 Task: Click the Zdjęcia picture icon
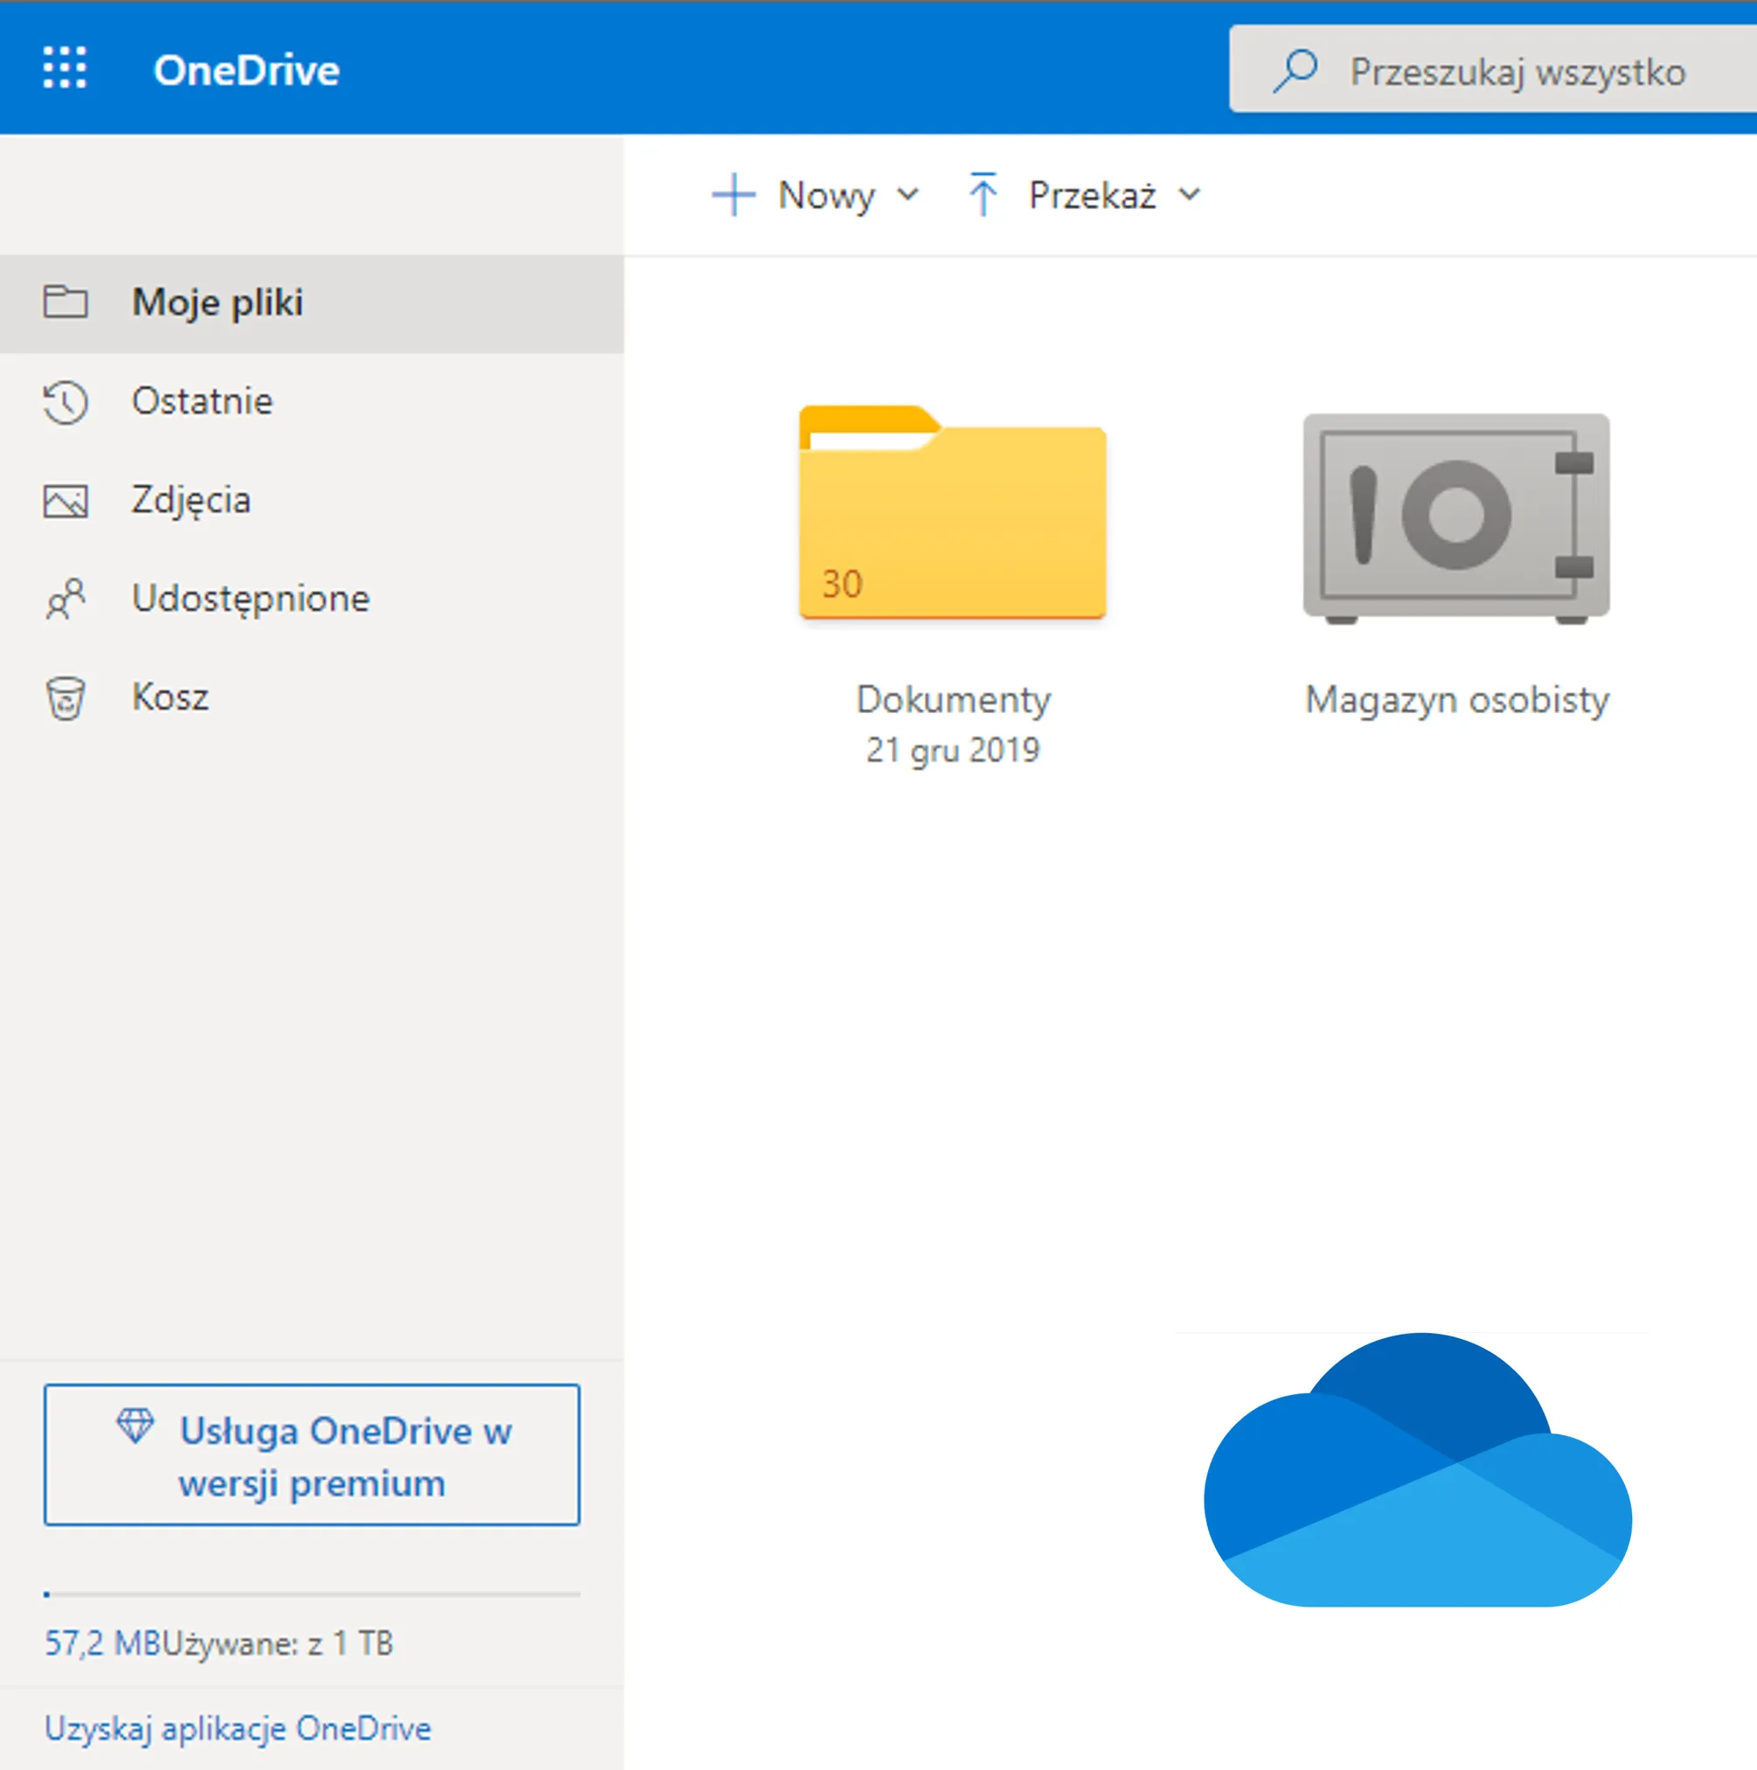(x=66, y=501)
